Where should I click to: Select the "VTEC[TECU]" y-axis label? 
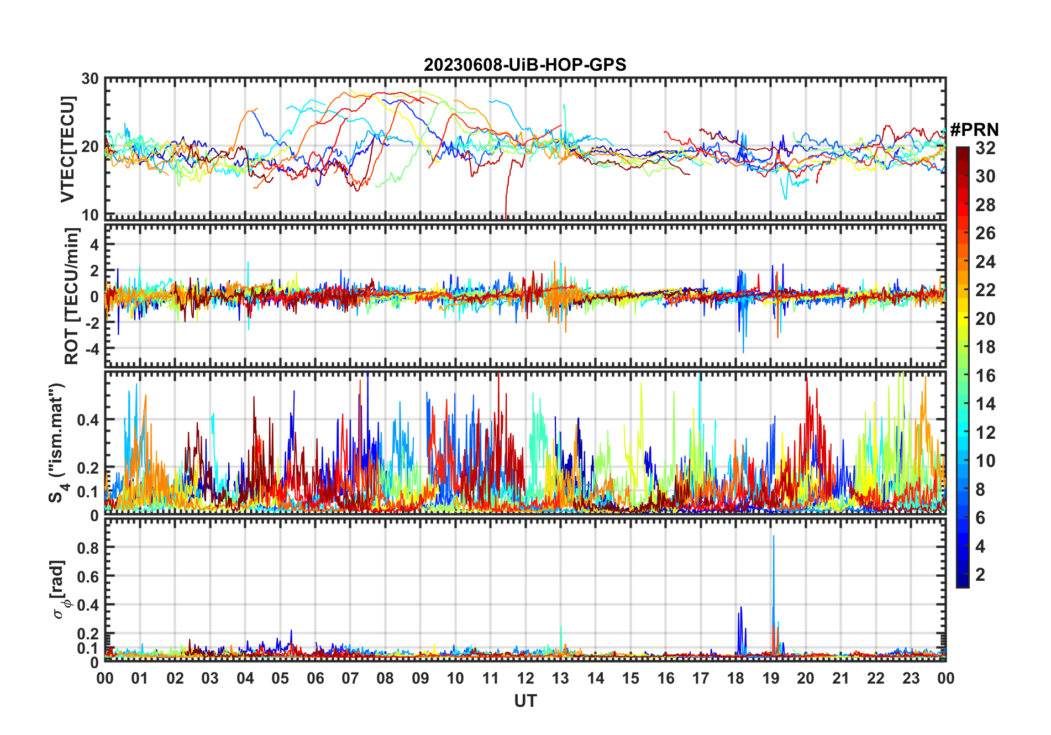click(67, 149)
